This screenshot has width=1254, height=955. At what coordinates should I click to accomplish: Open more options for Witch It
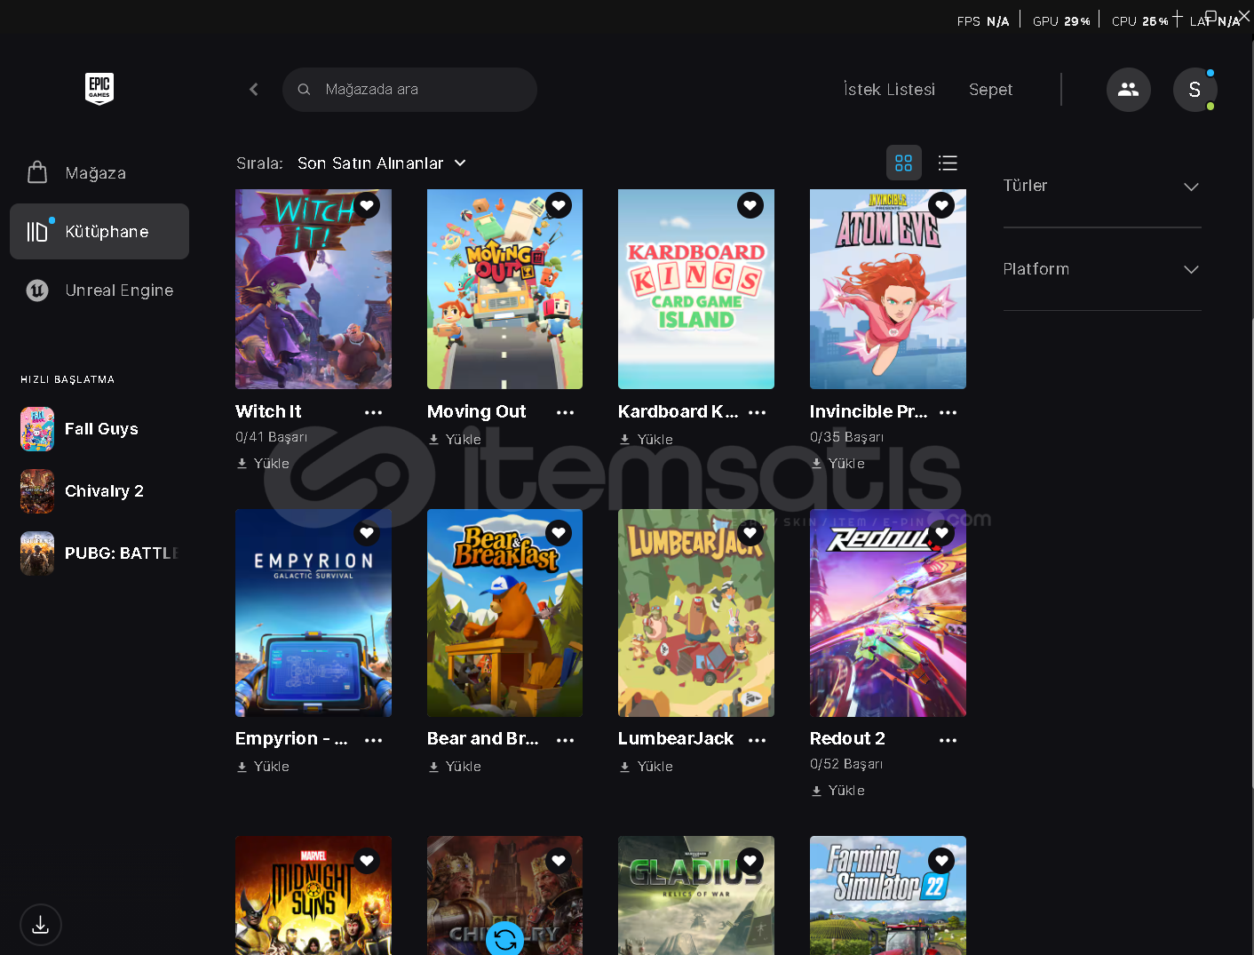[374, 412]
